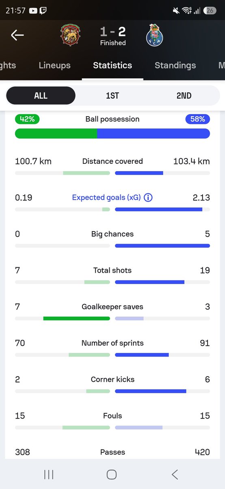Select the ALL period filter
Image resolution: width=225 pixels, height=489 pixels.
(41, 96)
